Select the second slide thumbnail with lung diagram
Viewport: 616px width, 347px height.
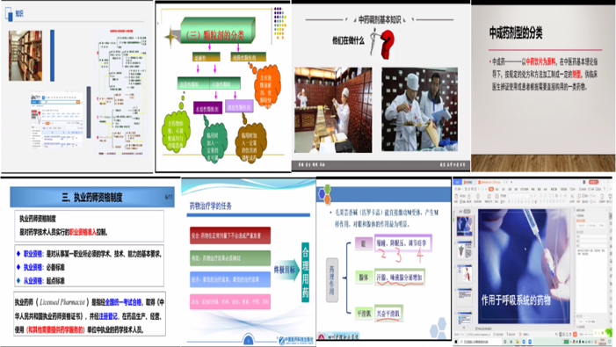[x=465, y=250]
